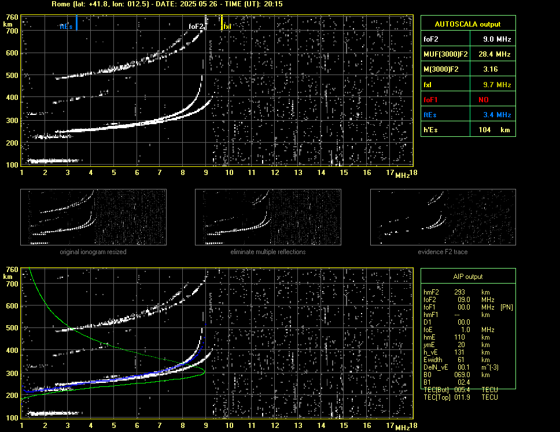The width and height of the screenshot is (560, 432).
Task: Click the 'original ionogram resized' caption
Action: click(x=93, y=252)
